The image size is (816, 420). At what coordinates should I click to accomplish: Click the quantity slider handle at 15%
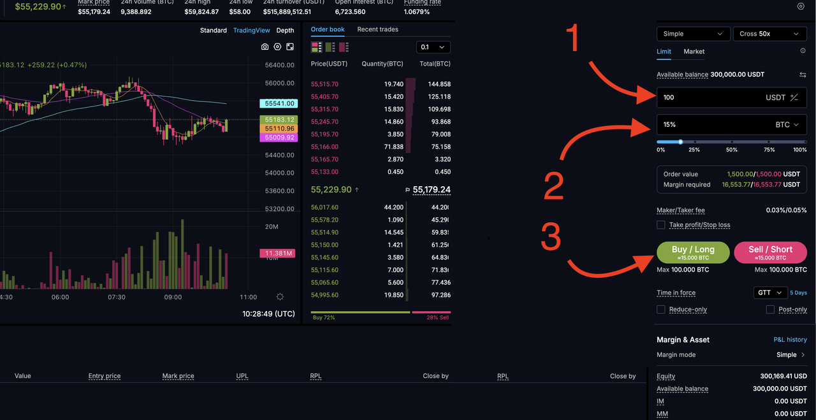pos(680,142)
